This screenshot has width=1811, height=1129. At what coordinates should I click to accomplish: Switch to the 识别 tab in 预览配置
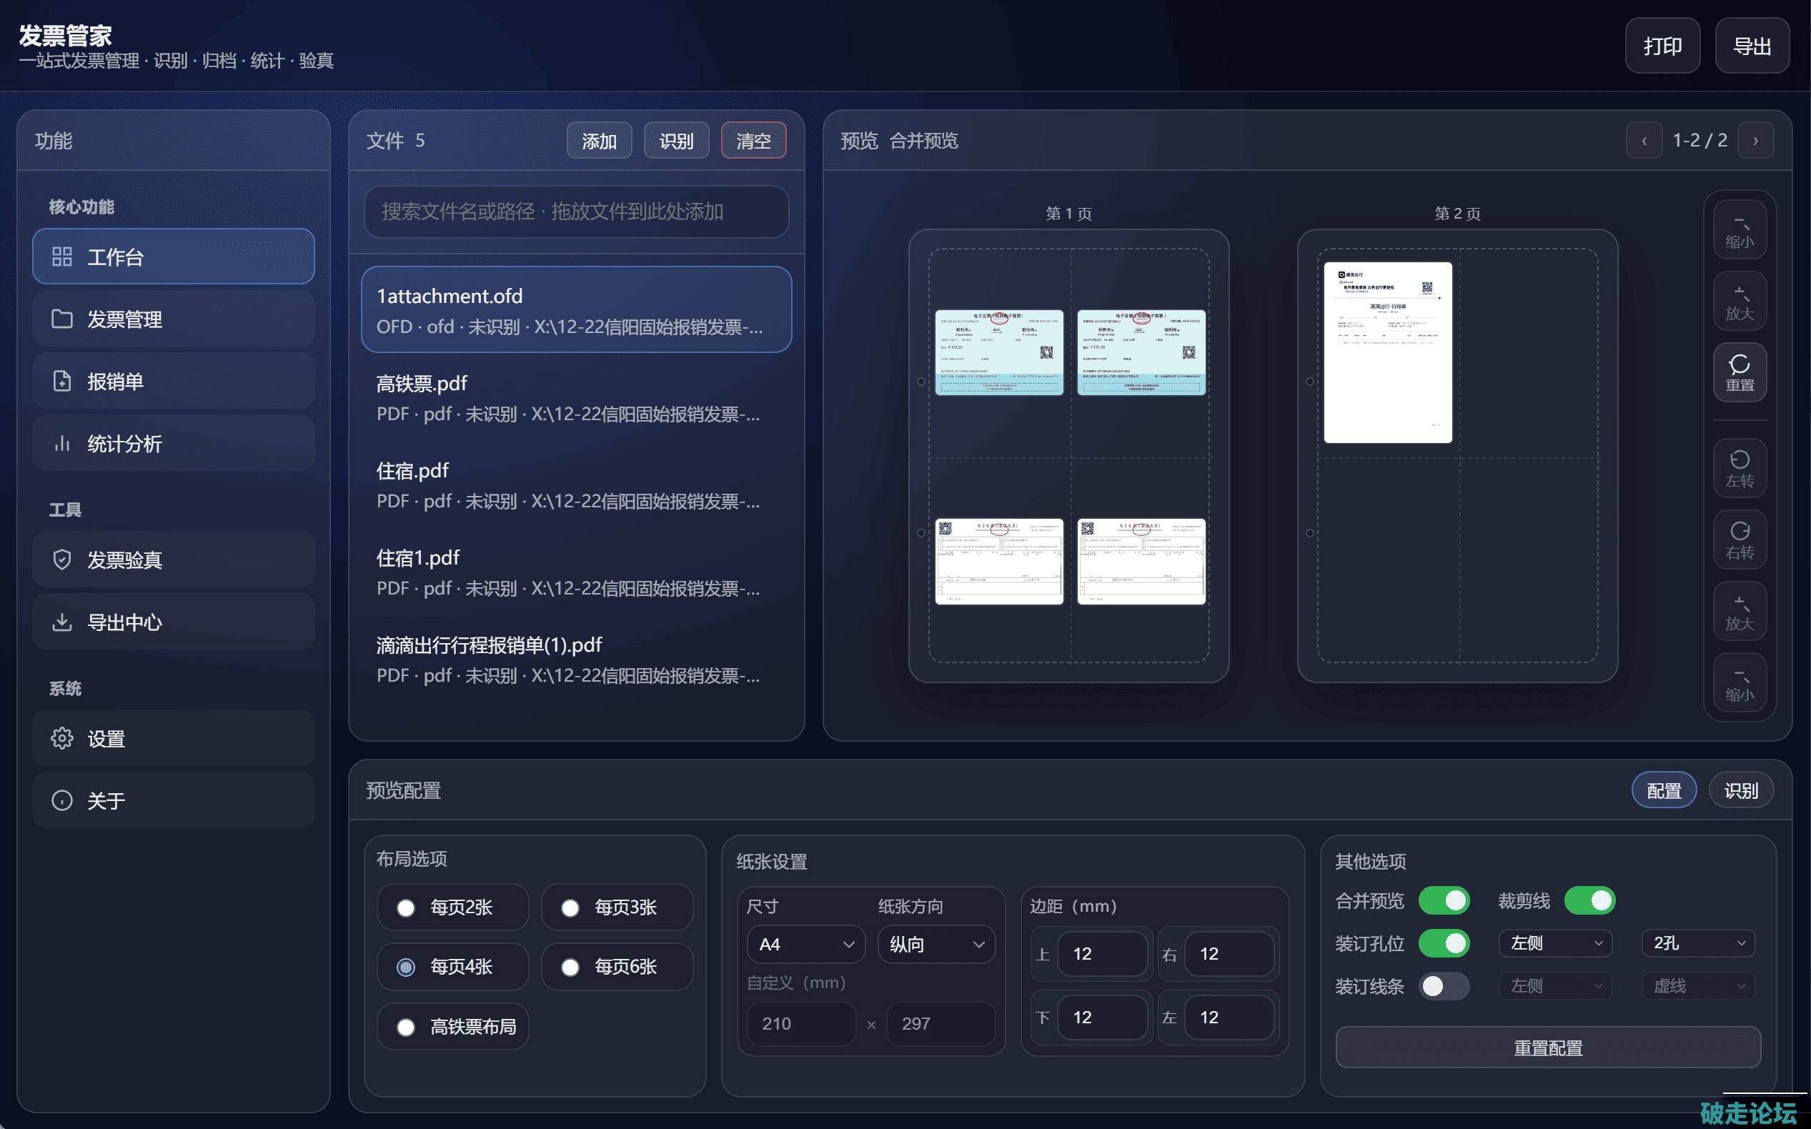(1740, 791)
